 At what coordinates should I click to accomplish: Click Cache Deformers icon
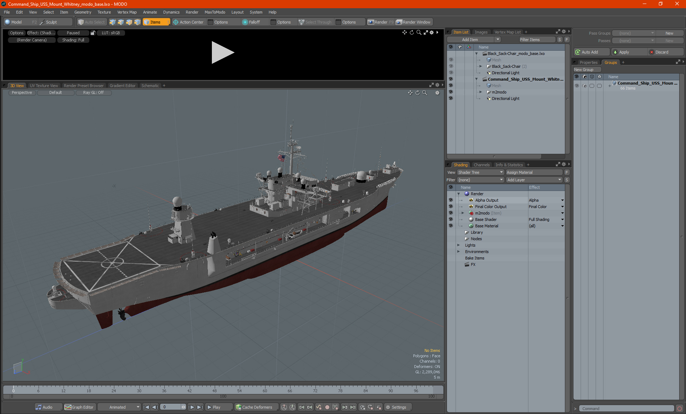point(238,407)
